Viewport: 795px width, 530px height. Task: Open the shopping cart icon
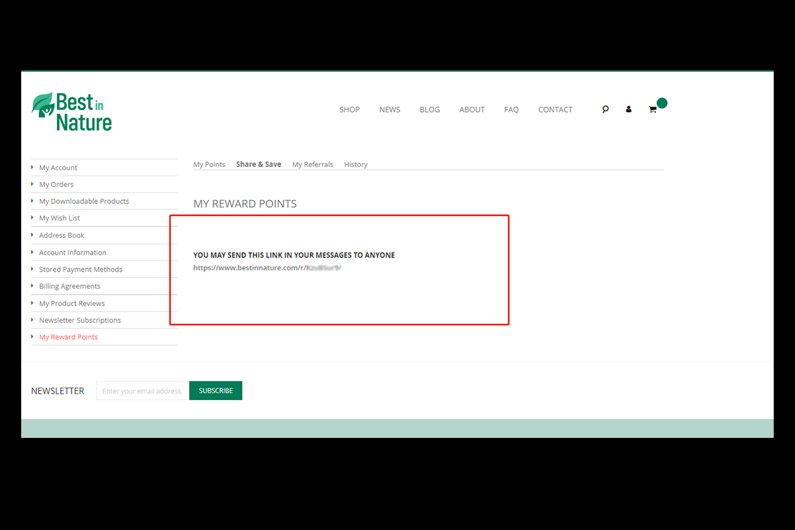pyautogui.click(x=653, y=110)
